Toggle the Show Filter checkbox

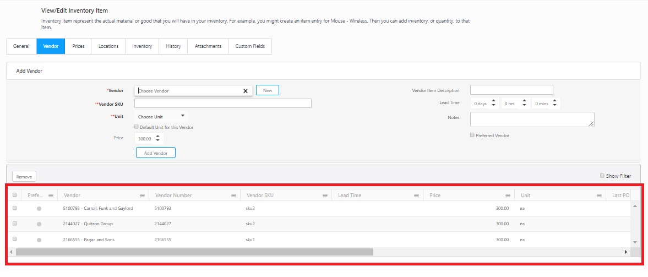pyautogui.click(x=602, y=176)
